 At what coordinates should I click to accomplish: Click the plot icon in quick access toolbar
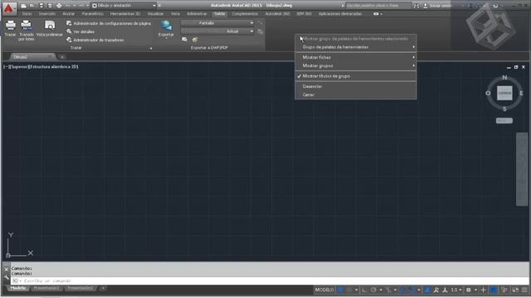tap(59, 6)
